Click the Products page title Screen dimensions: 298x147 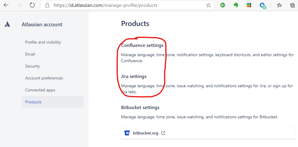pyautogui.click(x=135, y=24)
